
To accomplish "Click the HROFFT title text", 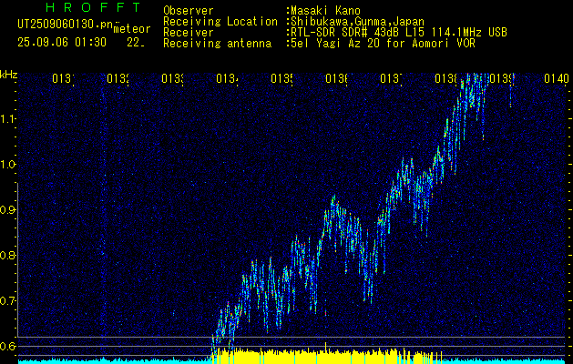I will click(x=94, y=7).
